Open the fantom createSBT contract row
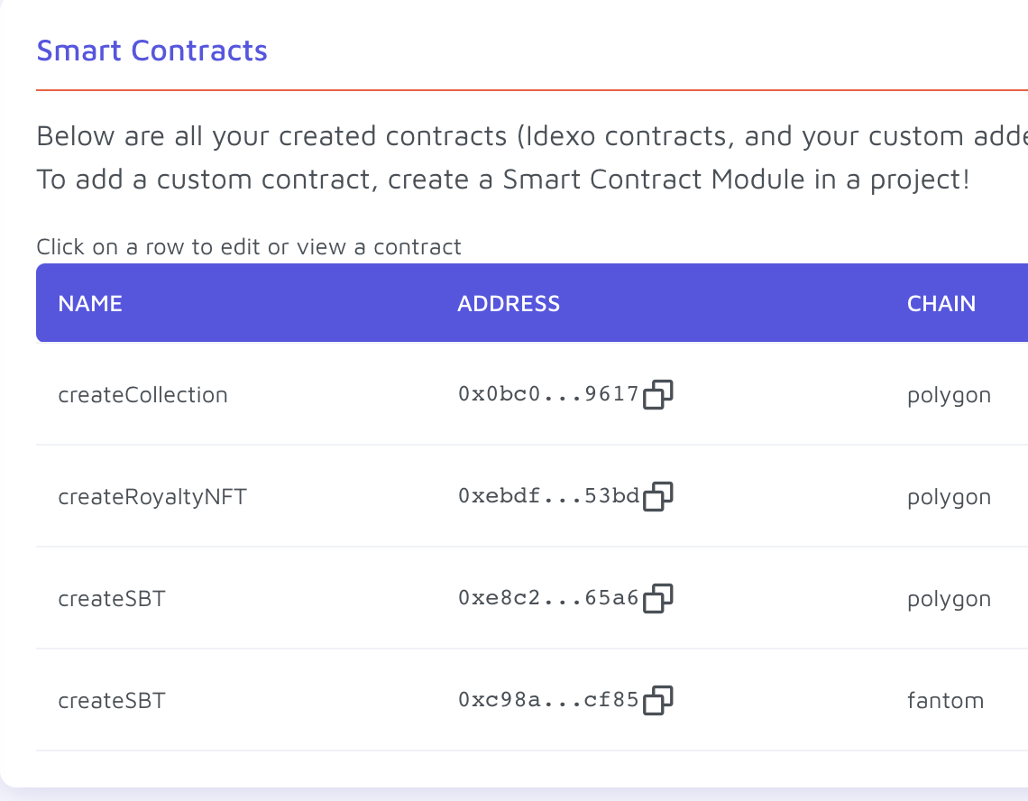Screen dimensions: 1028x801 coord(532,700)
